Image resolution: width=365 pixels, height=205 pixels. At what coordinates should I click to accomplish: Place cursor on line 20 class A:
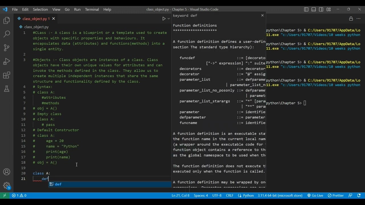41,173
